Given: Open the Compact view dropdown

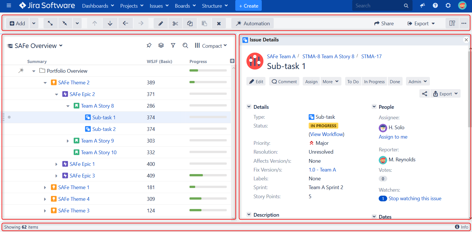Looking at the screenshot, I should coord(211,46).
